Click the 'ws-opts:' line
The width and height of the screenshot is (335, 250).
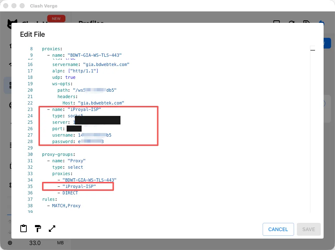tap(62, 83)
